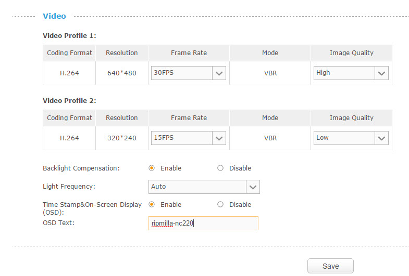This screenshot has height=276, width=409.
Task: Click the OSD Text input field
Action: [203, 224]
